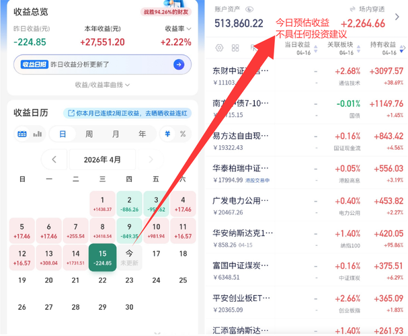Select the 月 tab

[x=116, y=134]
